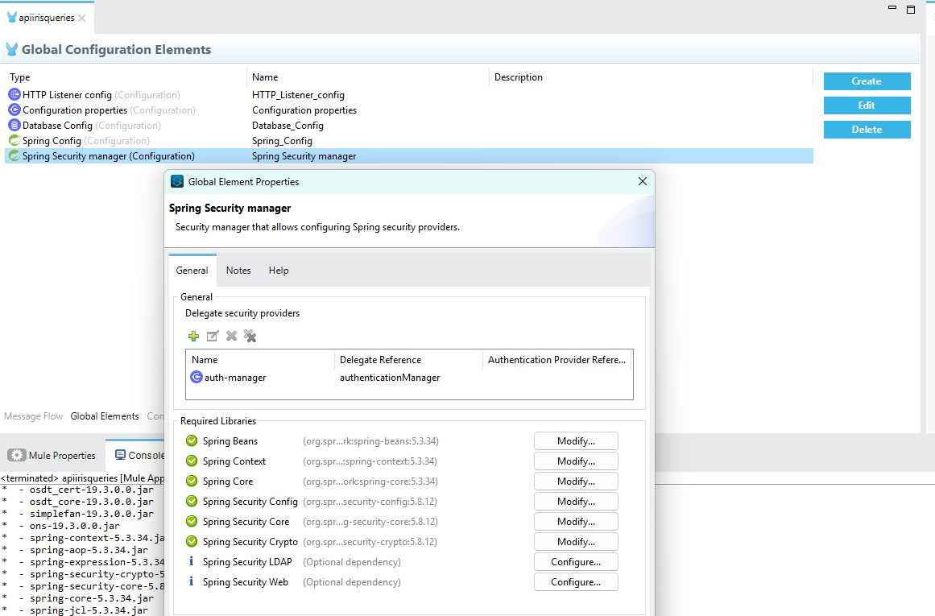935x616 pixels.
Task: Switch to the Message Flow view
Action: 33,416
